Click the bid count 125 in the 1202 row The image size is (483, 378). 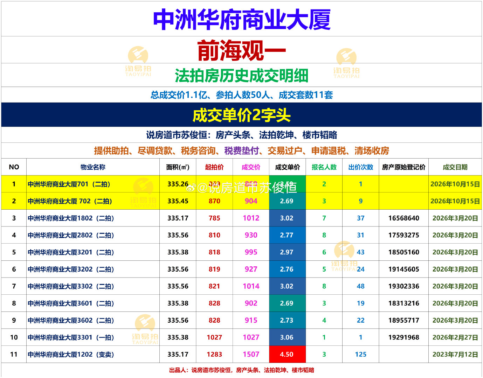(361, 354)
